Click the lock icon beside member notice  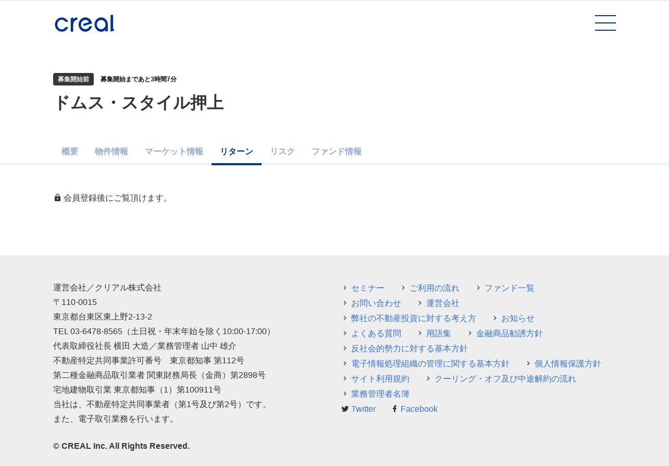[x=57, y=198]
